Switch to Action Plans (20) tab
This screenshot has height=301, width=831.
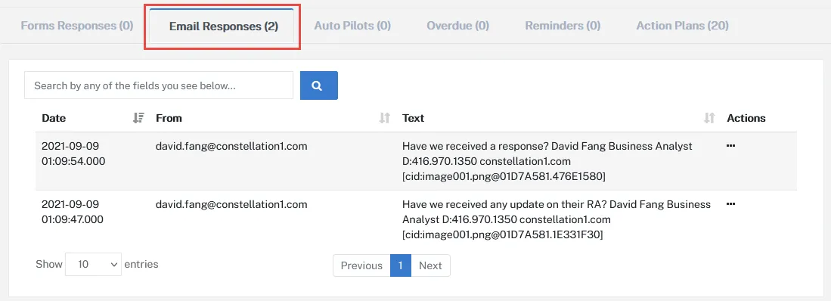pyautogui.click(x=683, y=26)
